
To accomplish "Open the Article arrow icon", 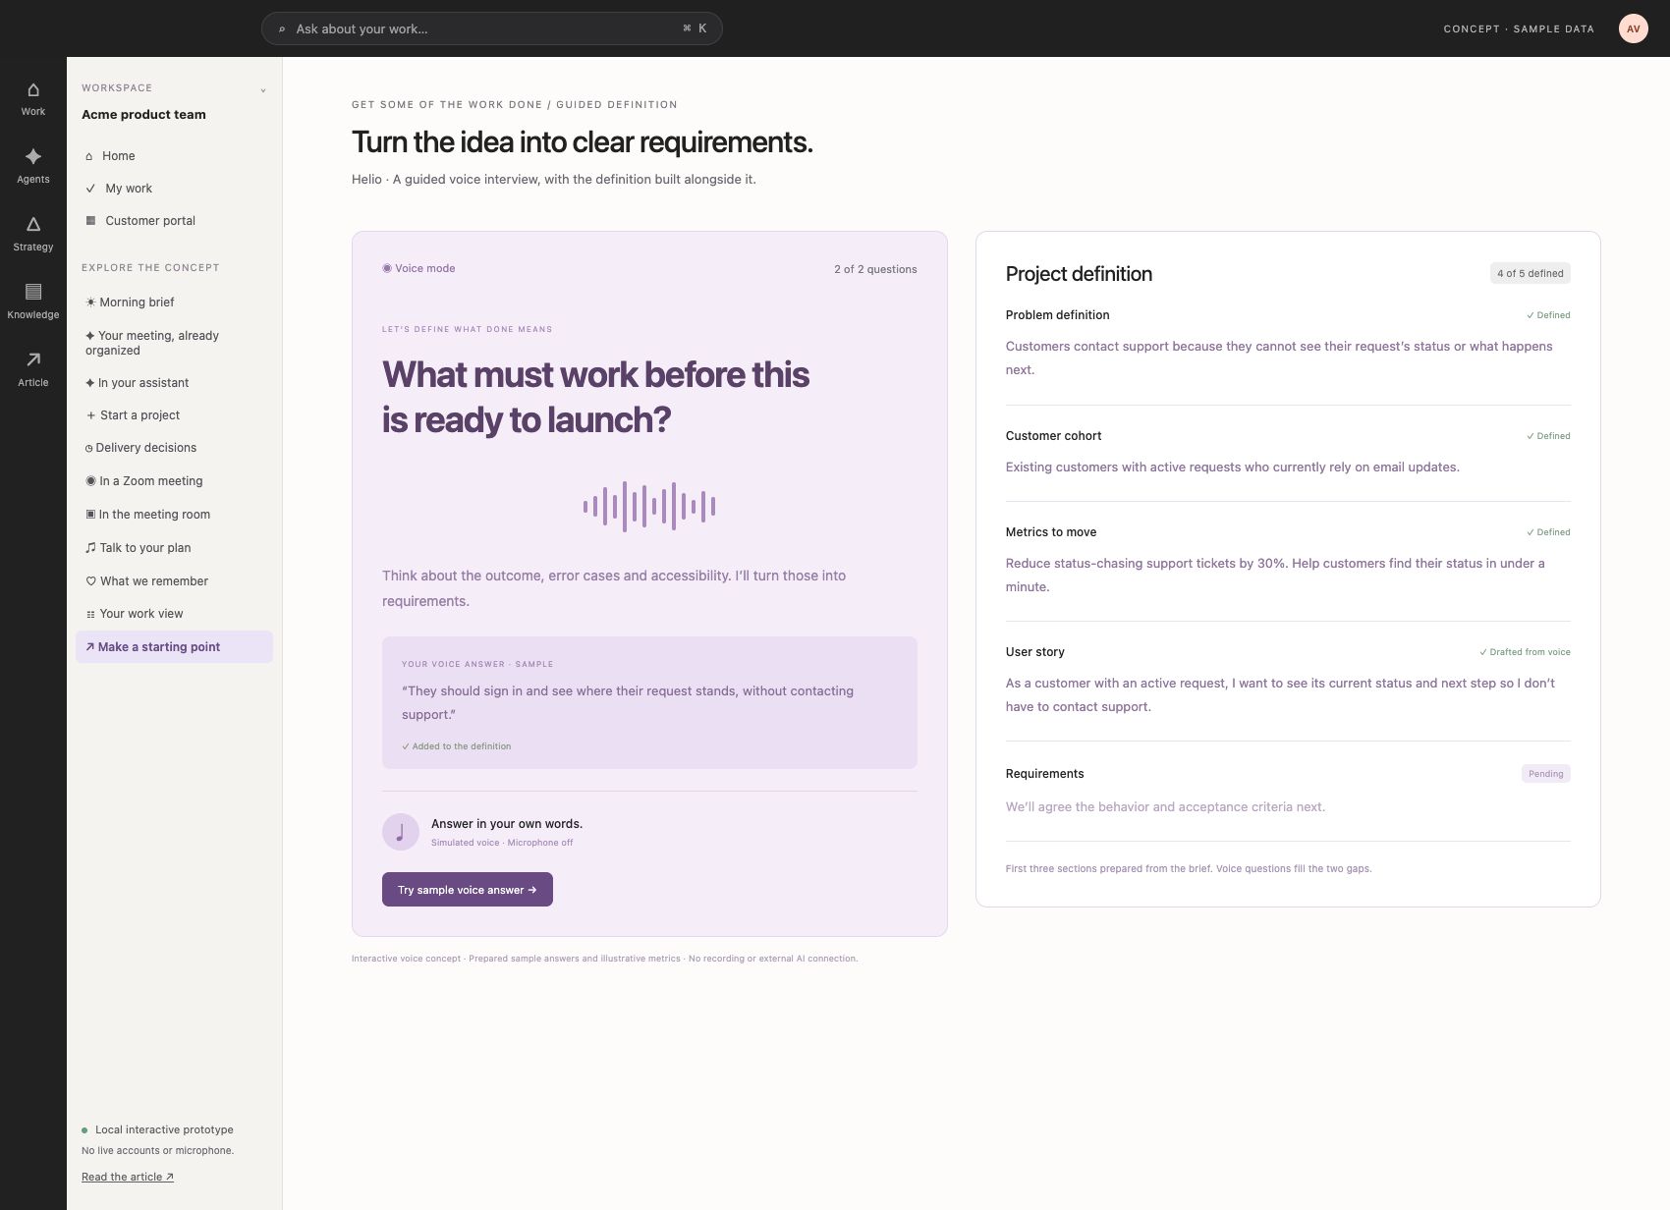I will click(33, 359).
